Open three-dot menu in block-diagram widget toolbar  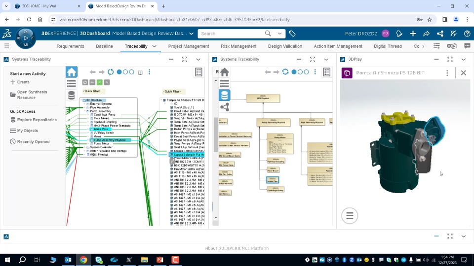click(315, 72)
